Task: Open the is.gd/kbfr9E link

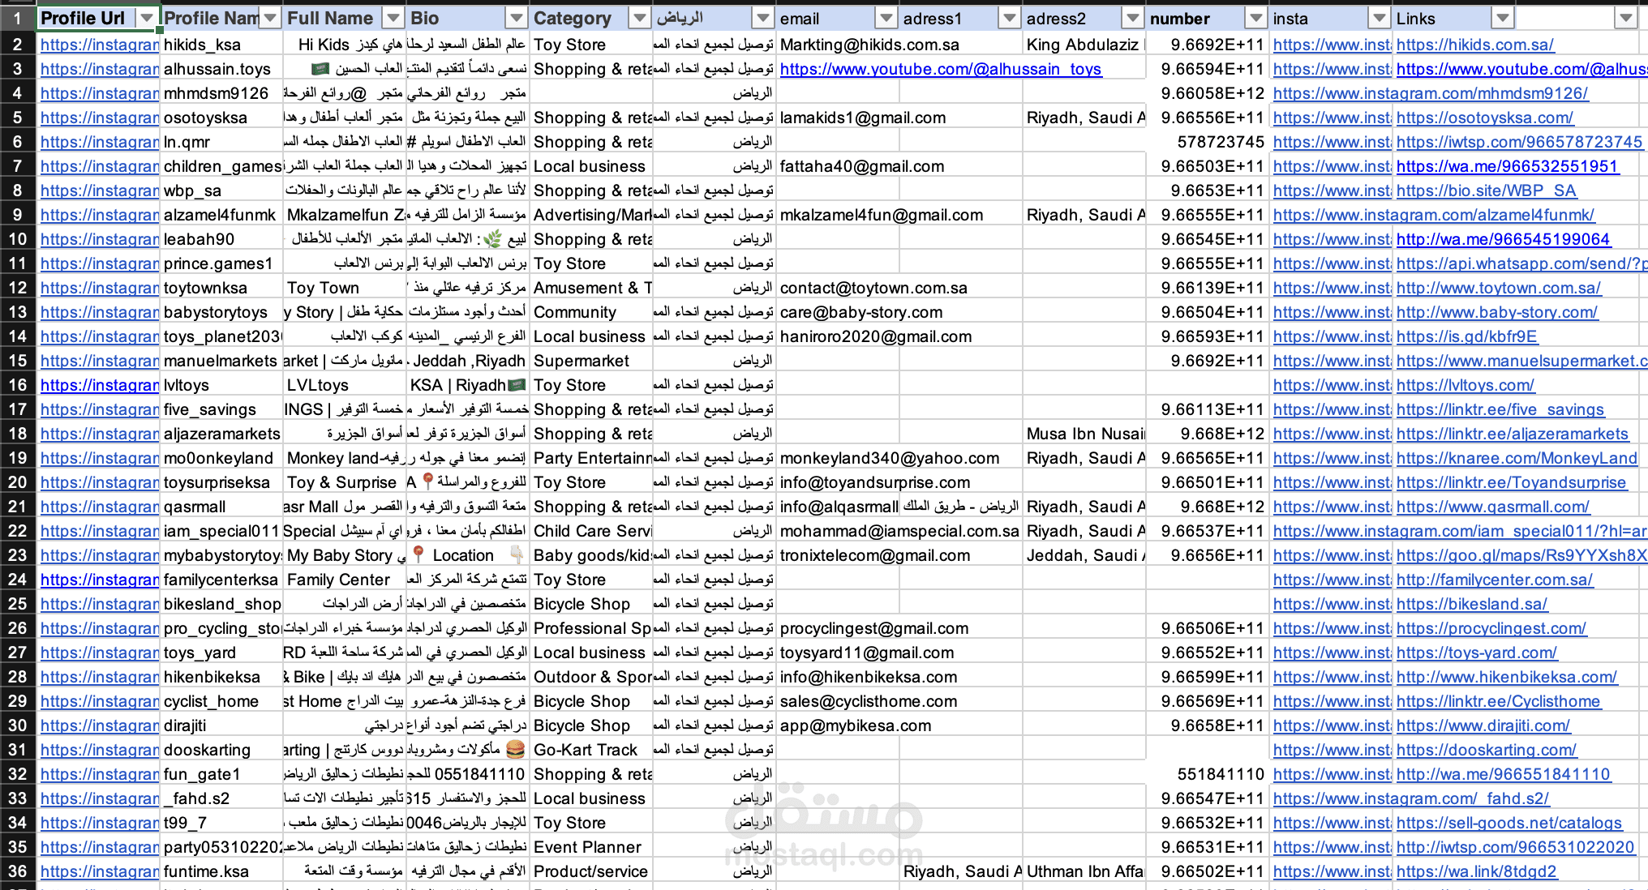Action: pyautogui.click(x=1467, y=336)
